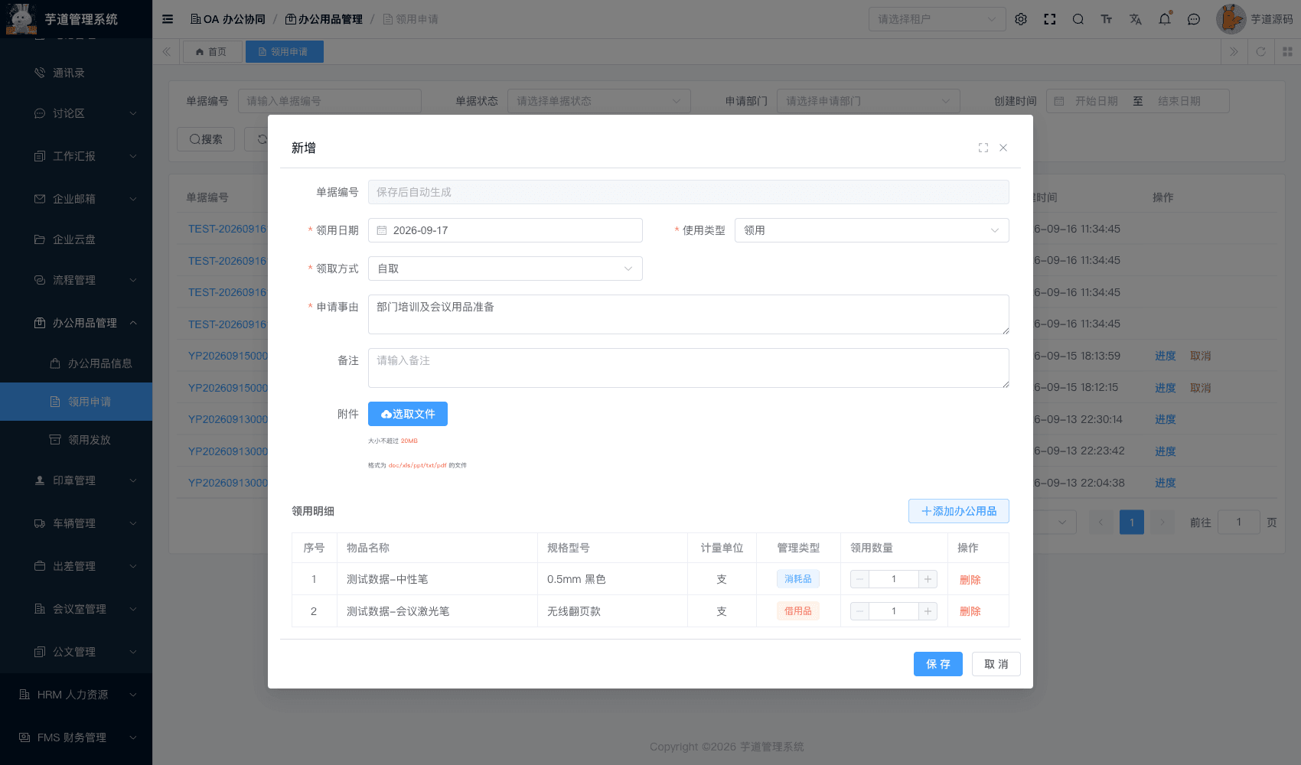
Task: Click 单据编号 search input field
Action: tap(329, 101)
